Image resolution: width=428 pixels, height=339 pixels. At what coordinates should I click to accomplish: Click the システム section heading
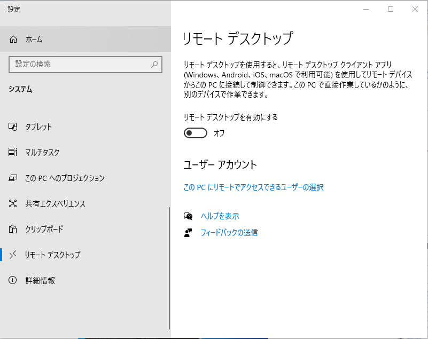click(20, 89)
